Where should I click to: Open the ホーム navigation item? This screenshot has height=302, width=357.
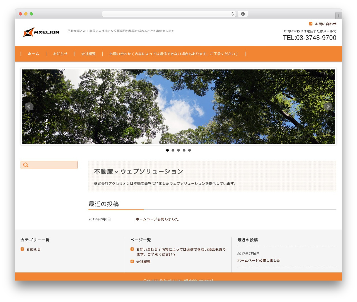pos(33,54)
